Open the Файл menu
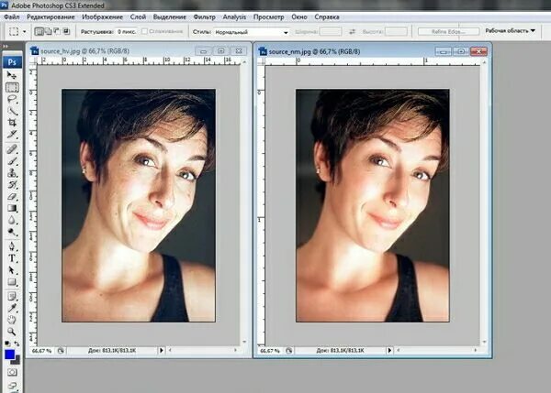This screenshot has width=551, height=393. (x=11, y=16)
